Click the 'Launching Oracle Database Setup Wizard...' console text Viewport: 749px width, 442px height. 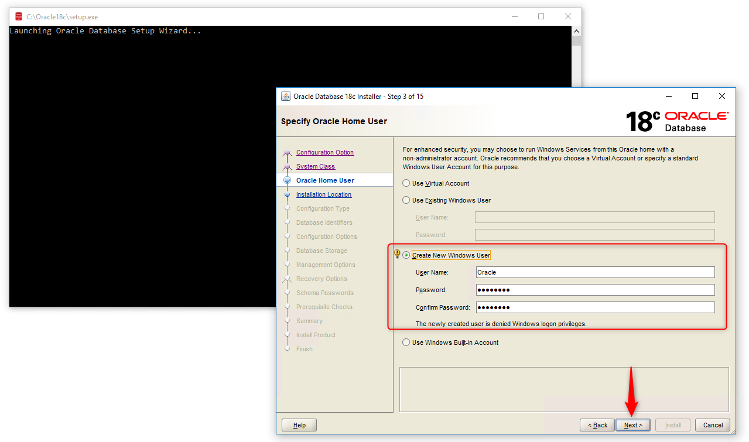click(105, 31)
